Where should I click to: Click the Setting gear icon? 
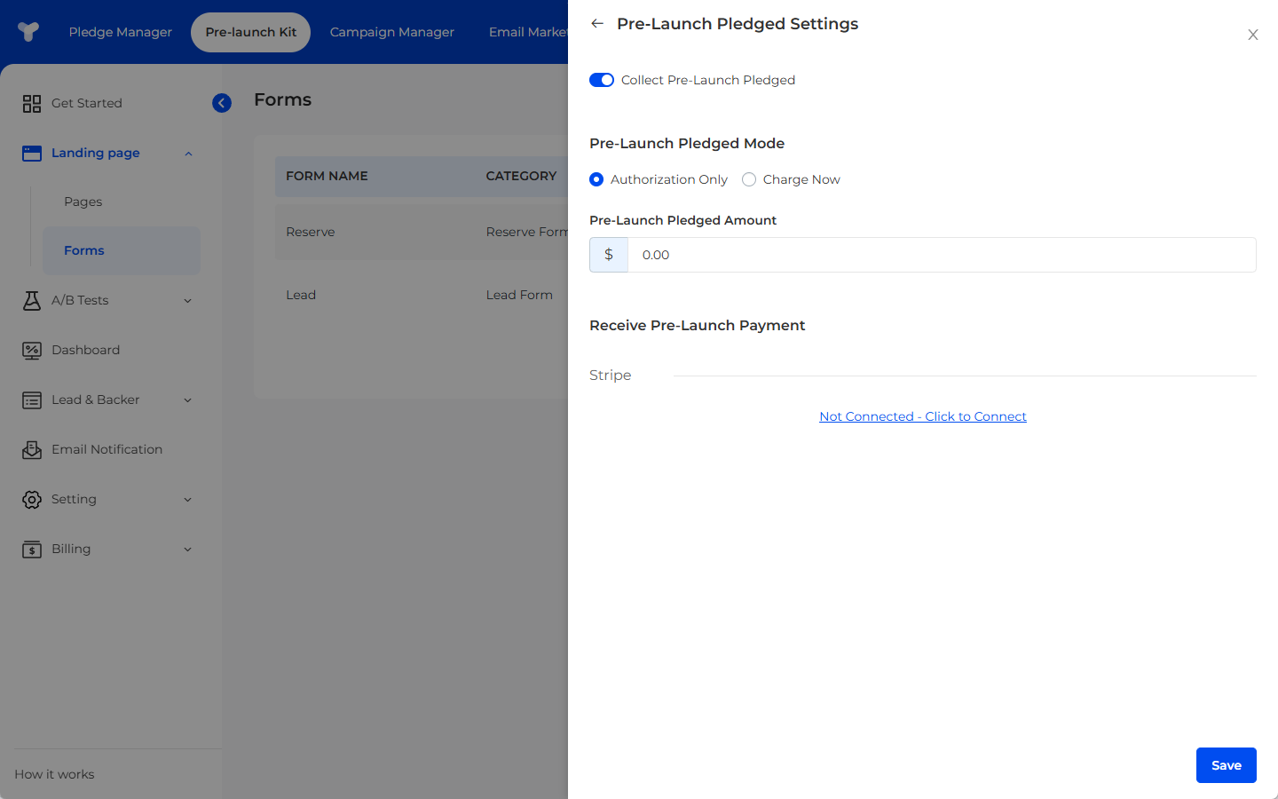(32, 500)
